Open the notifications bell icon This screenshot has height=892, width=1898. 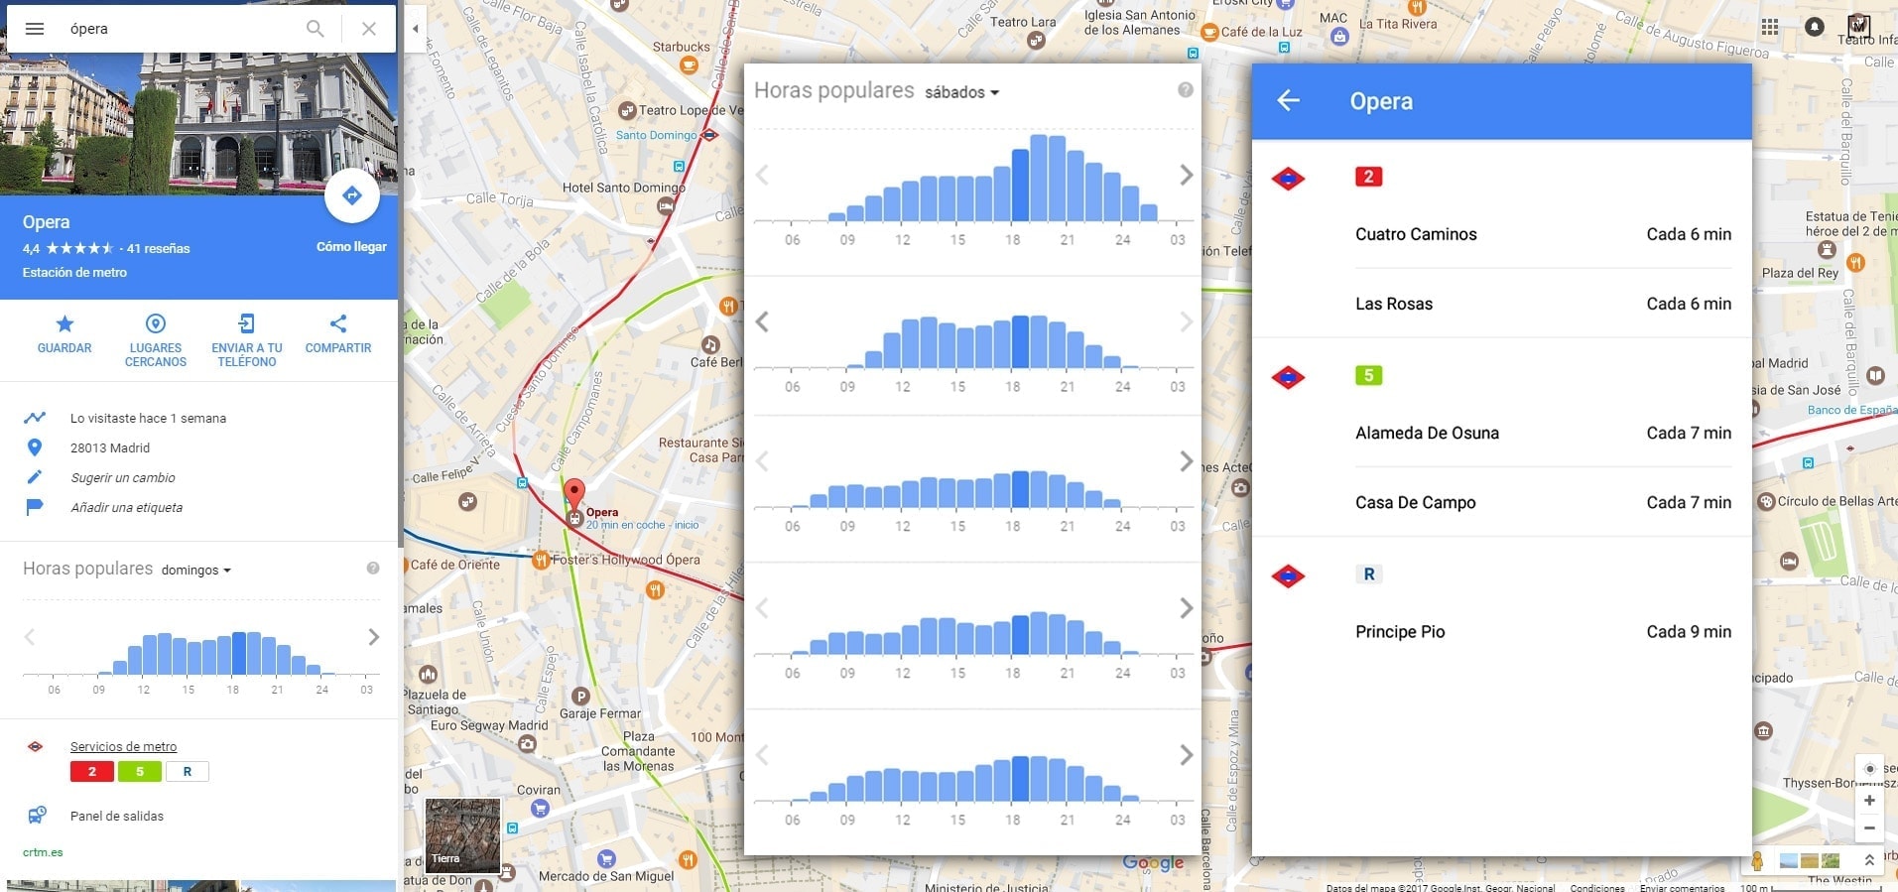pos(1815,27)
